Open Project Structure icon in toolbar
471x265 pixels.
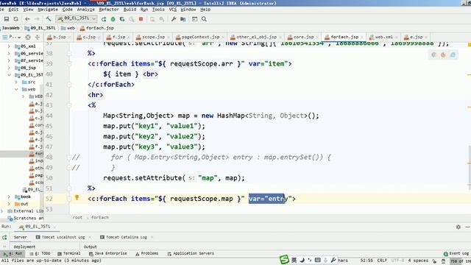tap(183, 19)
